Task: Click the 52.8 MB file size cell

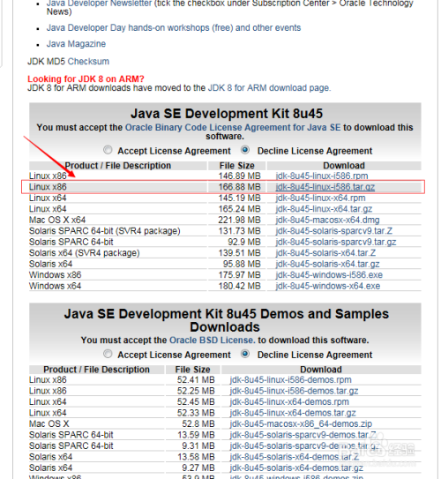Action: point(198,423)
